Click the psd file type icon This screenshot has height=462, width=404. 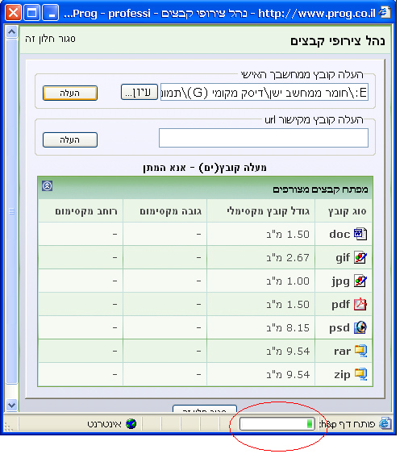click(x=360, y=327)
